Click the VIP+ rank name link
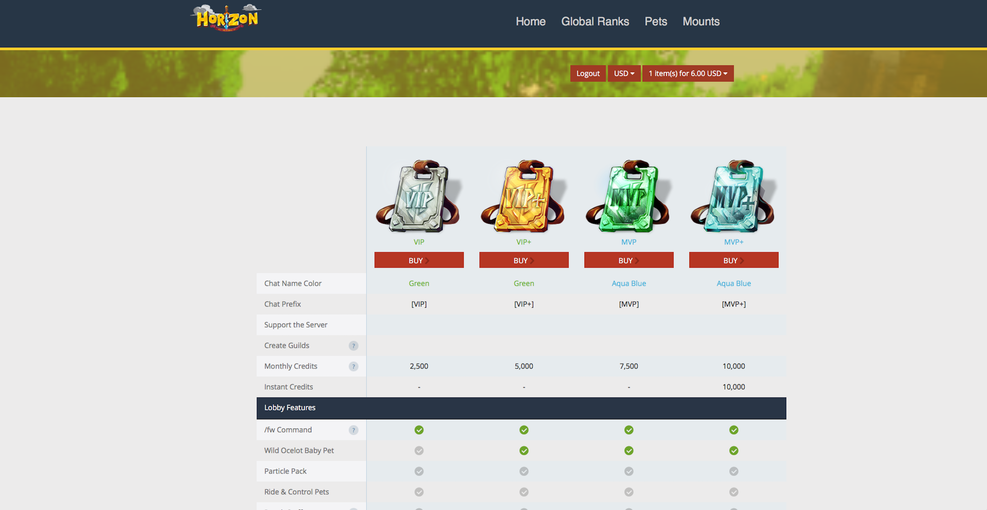Viewport: 987px width, 510px height. pyautogui.click(x=524, y=242)
